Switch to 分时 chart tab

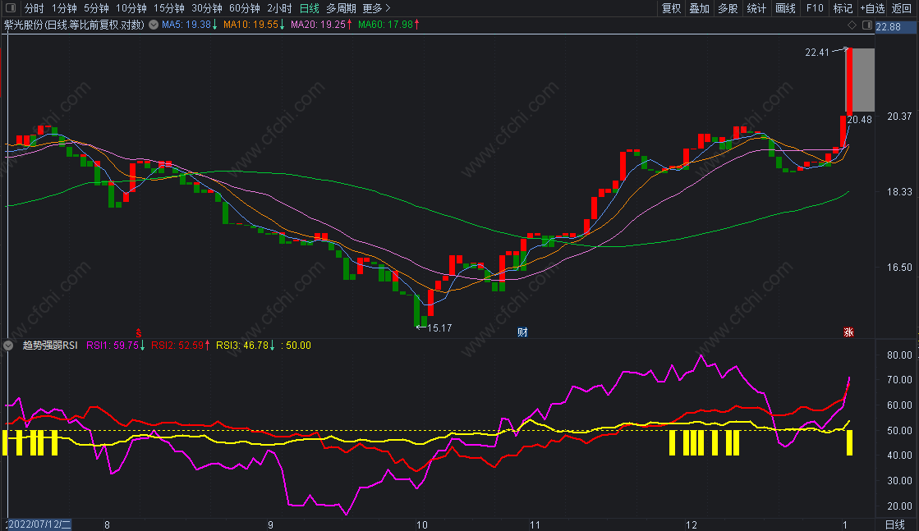(x=34, y=8)
